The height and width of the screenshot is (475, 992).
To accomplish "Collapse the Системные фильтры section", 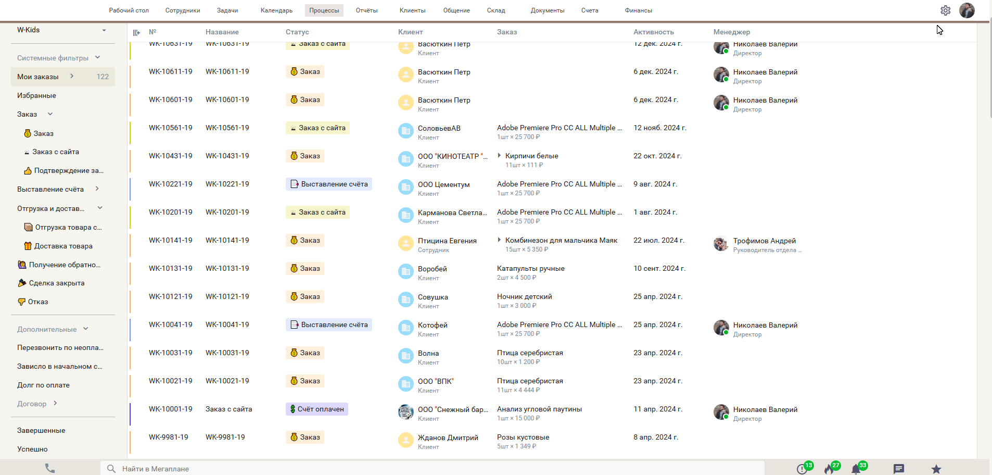I will click(97, 58).
